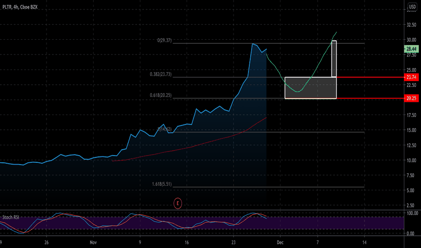Select the 17.50 price scale value
The image size is (421, 248).
(x=412, y=115)
